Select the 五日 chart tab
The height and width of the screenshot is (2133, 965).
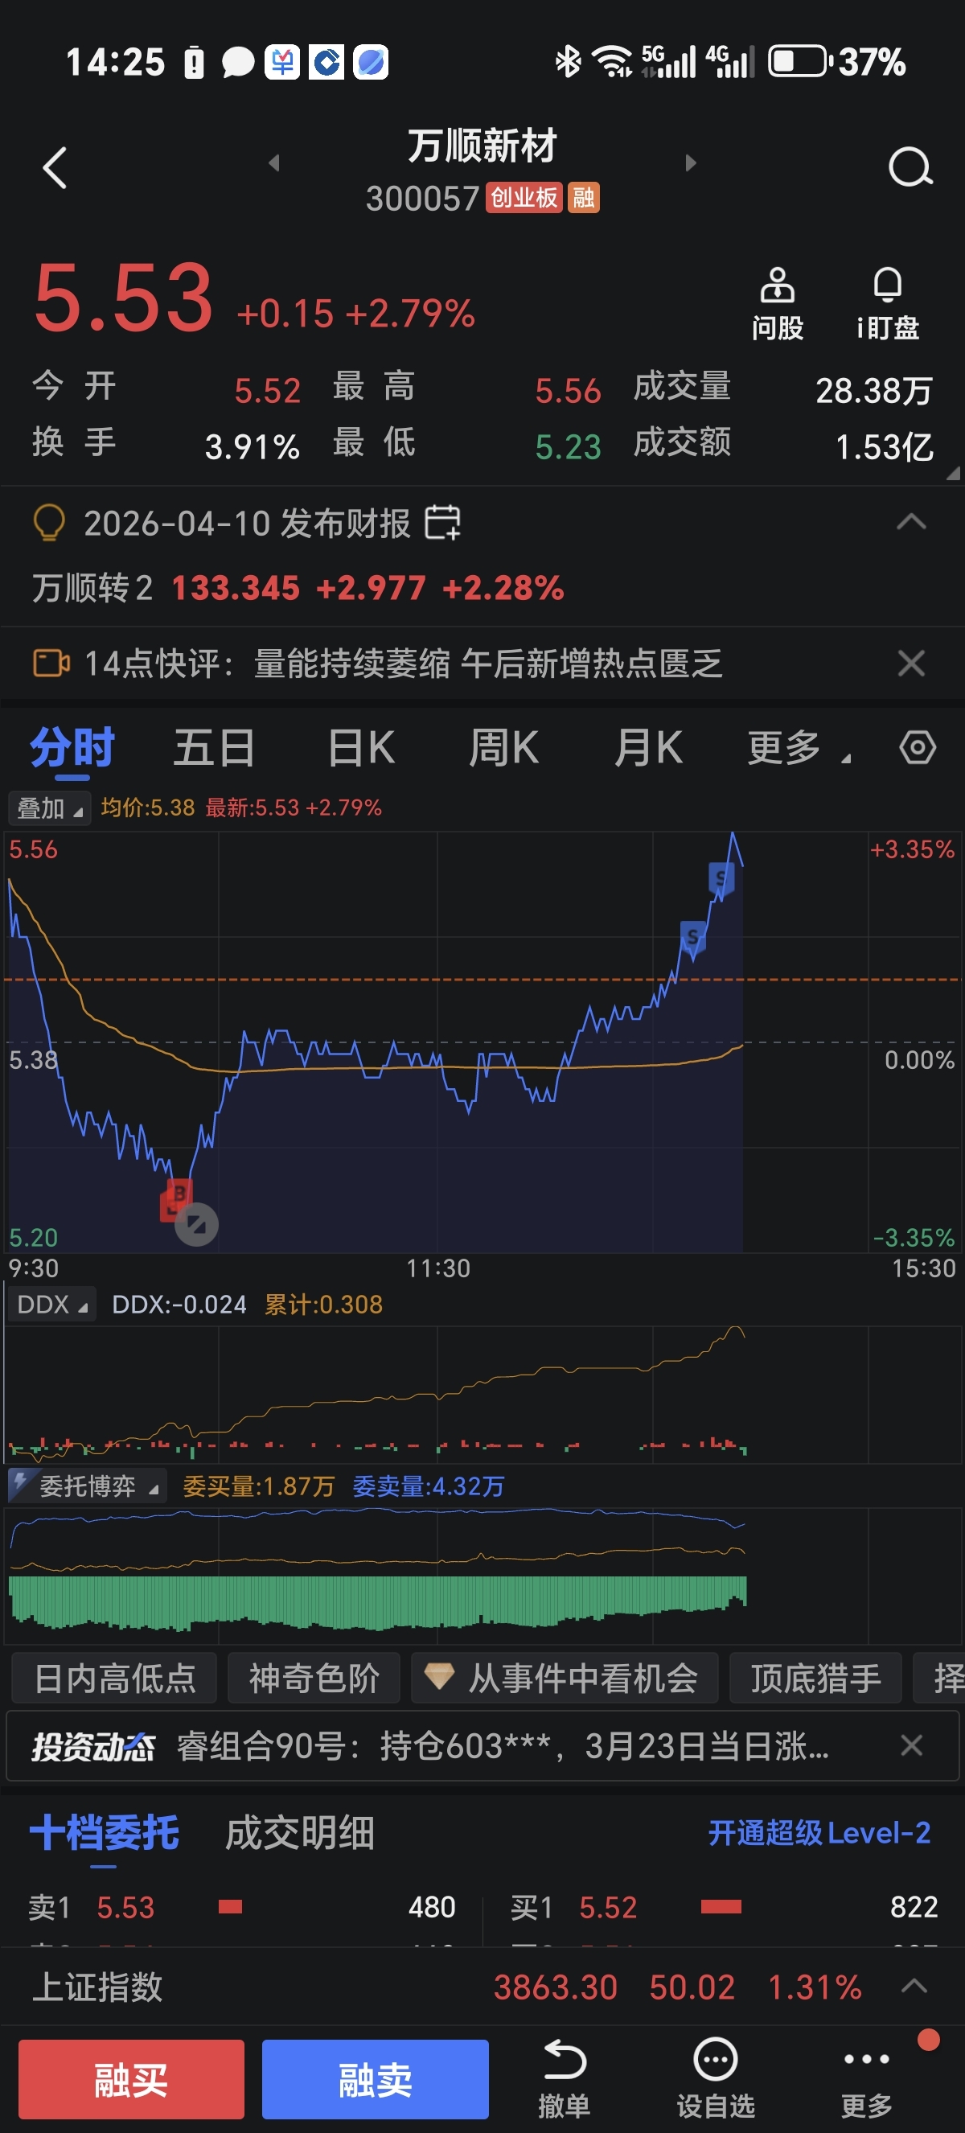pos(215,748)
